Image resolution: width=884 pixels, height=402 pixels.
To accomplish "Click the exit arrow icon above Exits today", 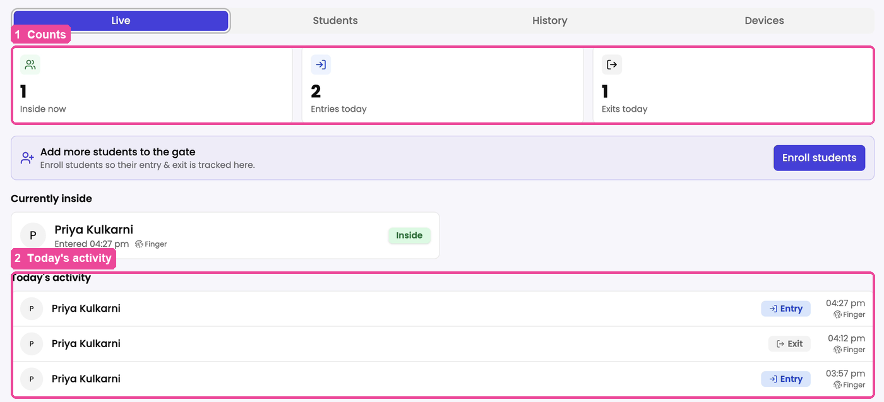I will (x=612, y=64).
